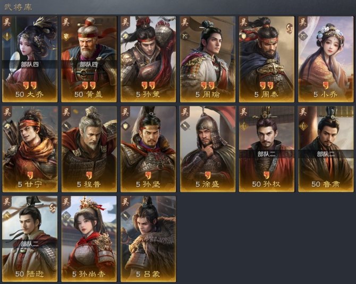The width and height of the screenshot is (356, 284).
Task: Open the 吕蒙 general card
Action: click(x=148, y=239)
